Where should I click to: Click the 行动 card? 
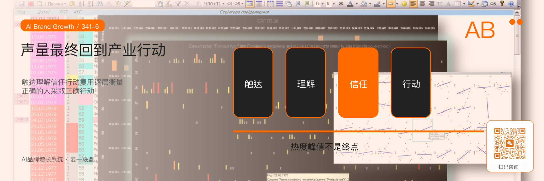click(x=411, y=83)
